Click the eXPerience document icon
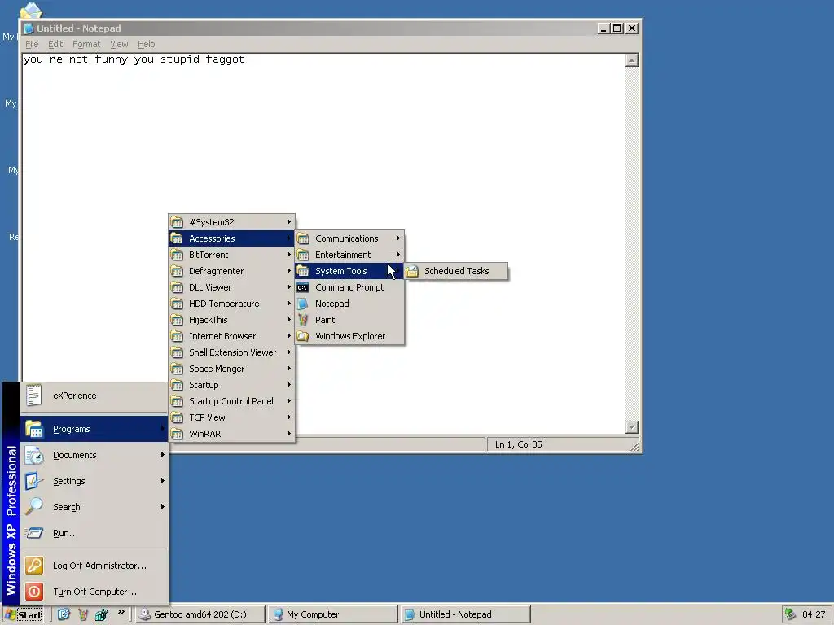Viewport: 834px width, 625px height. tap(34, 396)
